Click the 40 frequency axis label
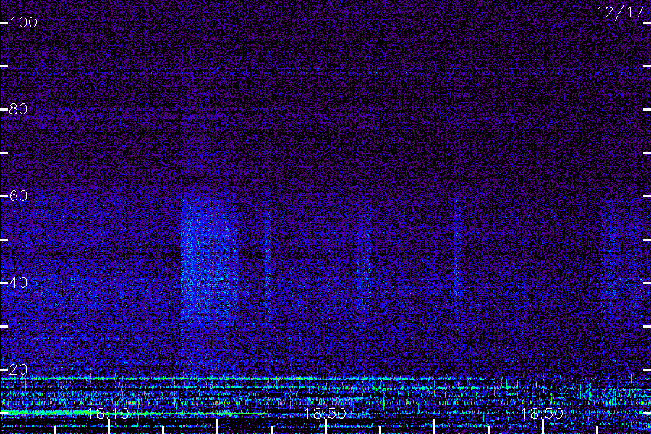 pyautogui.click(x=19, y=282)
